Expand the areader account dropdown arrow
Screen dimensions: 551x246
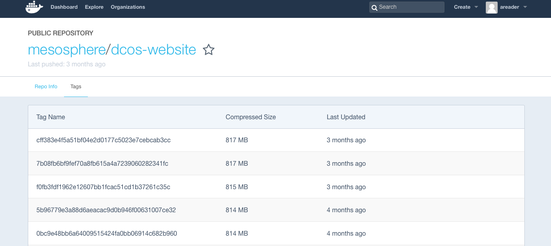pyautogui.click(x=525, y=7)
